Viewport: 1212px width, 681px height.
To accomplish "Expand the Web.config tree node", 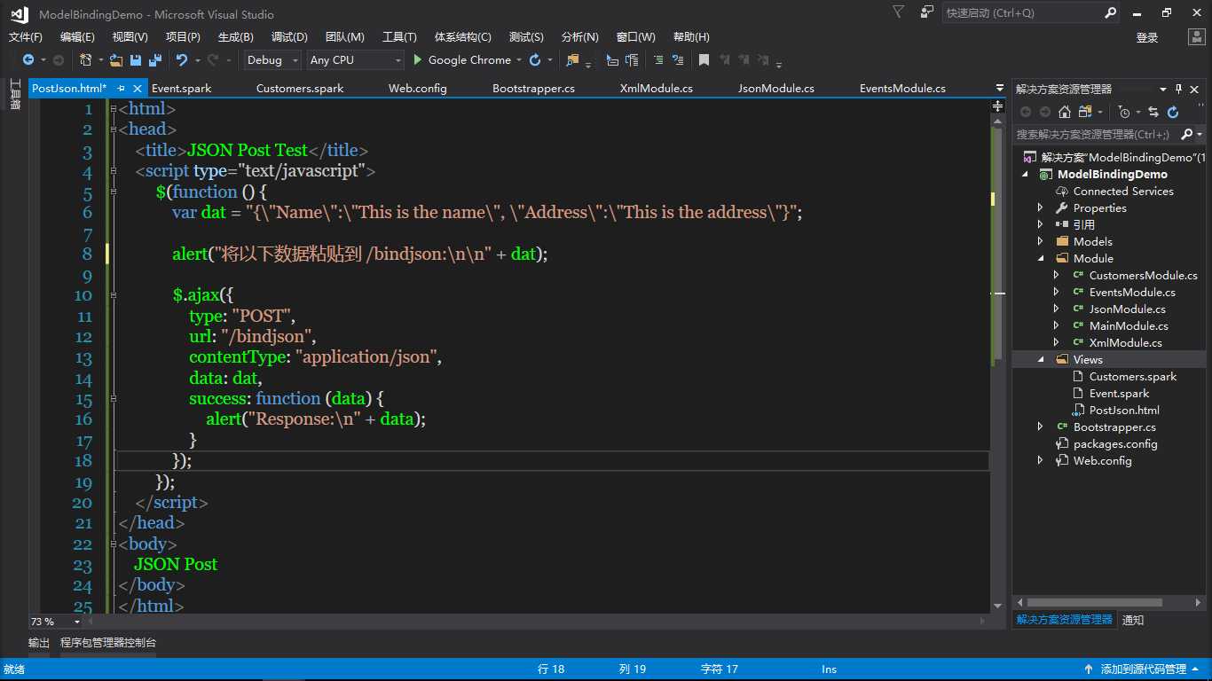I will (x=1041, y=461).
